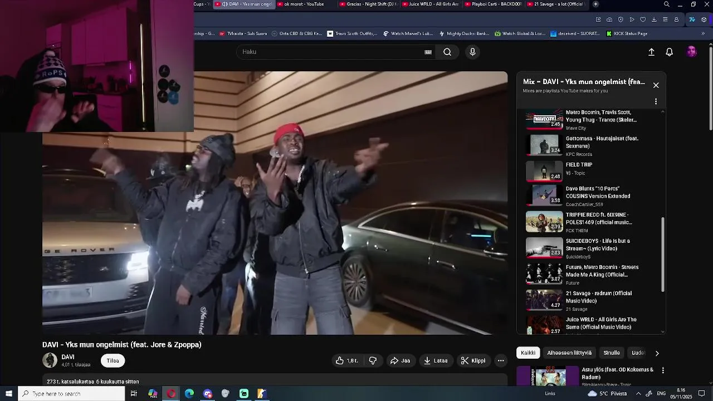
Task: Open DAVI channel avatar
Action: click(50, 360)
